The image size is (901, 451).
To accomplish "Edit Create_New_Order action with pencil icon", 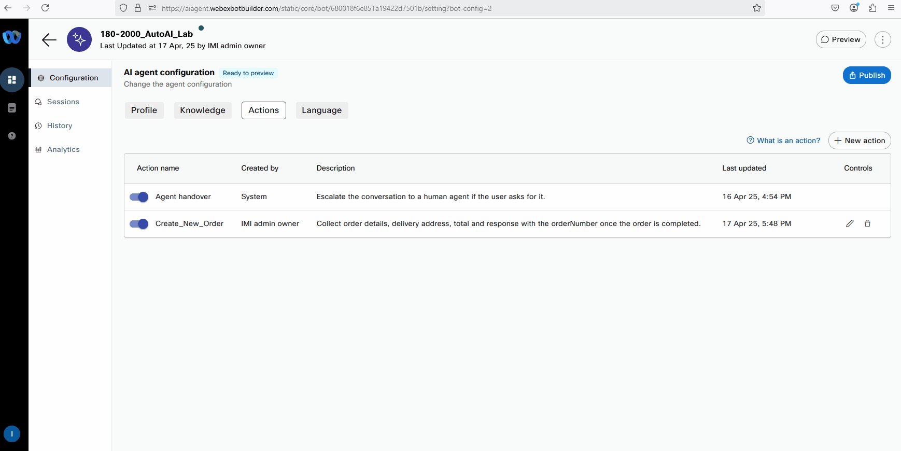I will (x=850, y=223).
